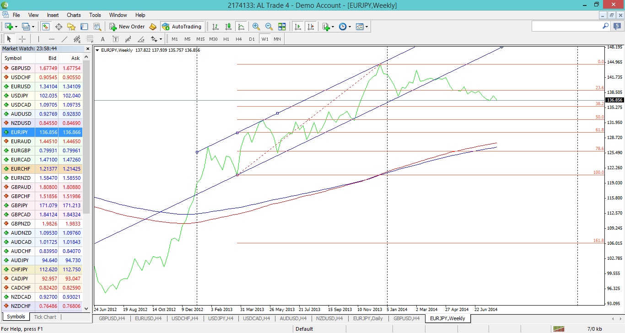Click inside the search input field
625x333 pixels.
click(566, 27)
